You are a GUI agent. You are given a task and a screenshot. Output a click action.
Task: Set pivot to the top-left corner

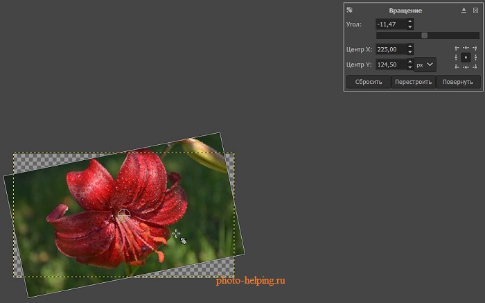click(457, 48)
